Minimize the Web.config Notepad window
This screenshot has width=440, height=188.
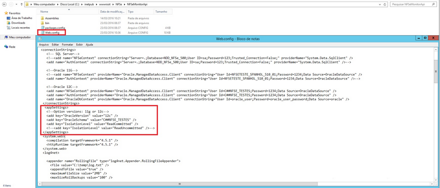pos(419,38)
